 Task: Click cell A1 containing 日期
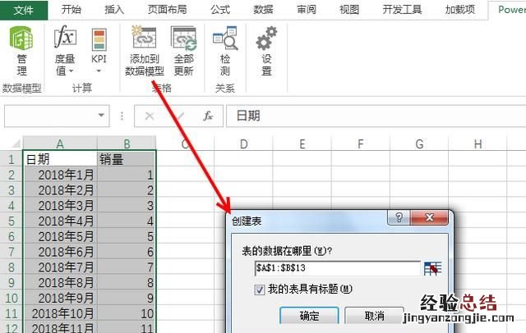[60, 159]
